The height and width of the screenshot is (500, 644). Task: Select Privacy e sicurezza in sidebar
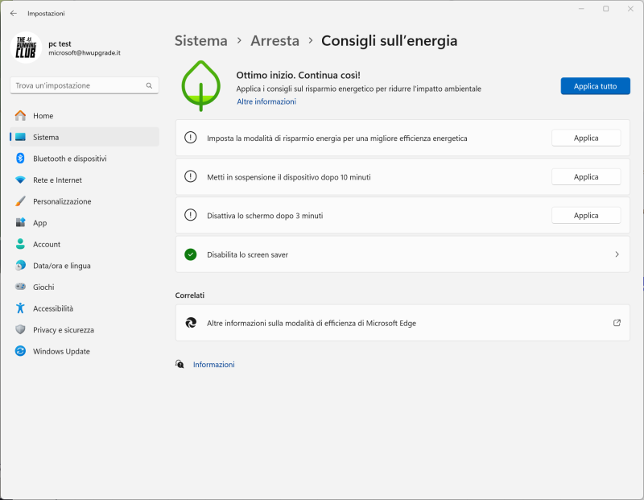63,330
